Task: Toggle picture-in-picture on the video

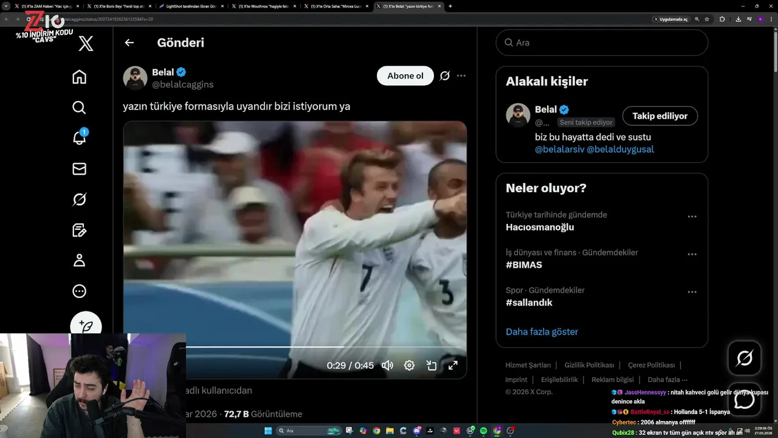Action: 432,366
